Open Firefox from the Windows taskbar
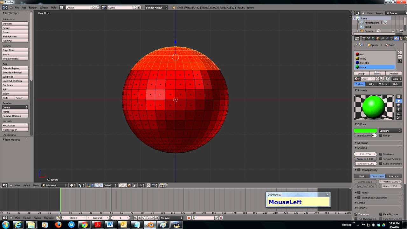The image size is (407, 229). 58,225
